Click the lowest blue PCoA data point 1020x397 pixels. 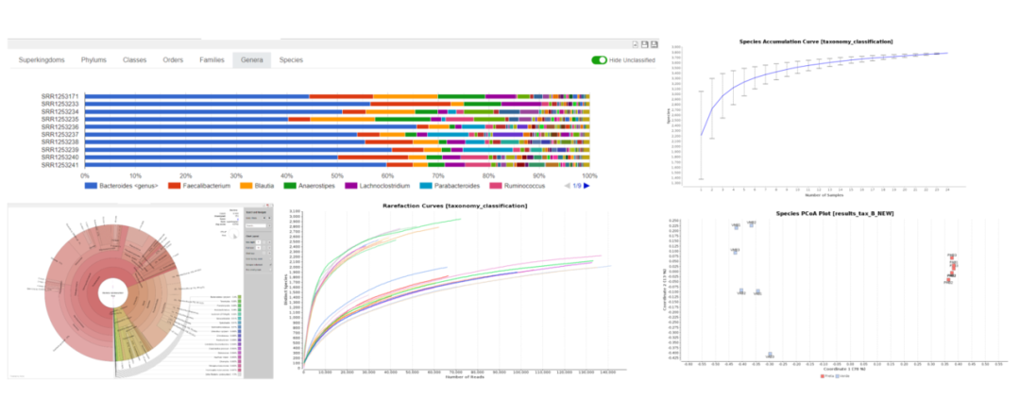click(770, 355)
